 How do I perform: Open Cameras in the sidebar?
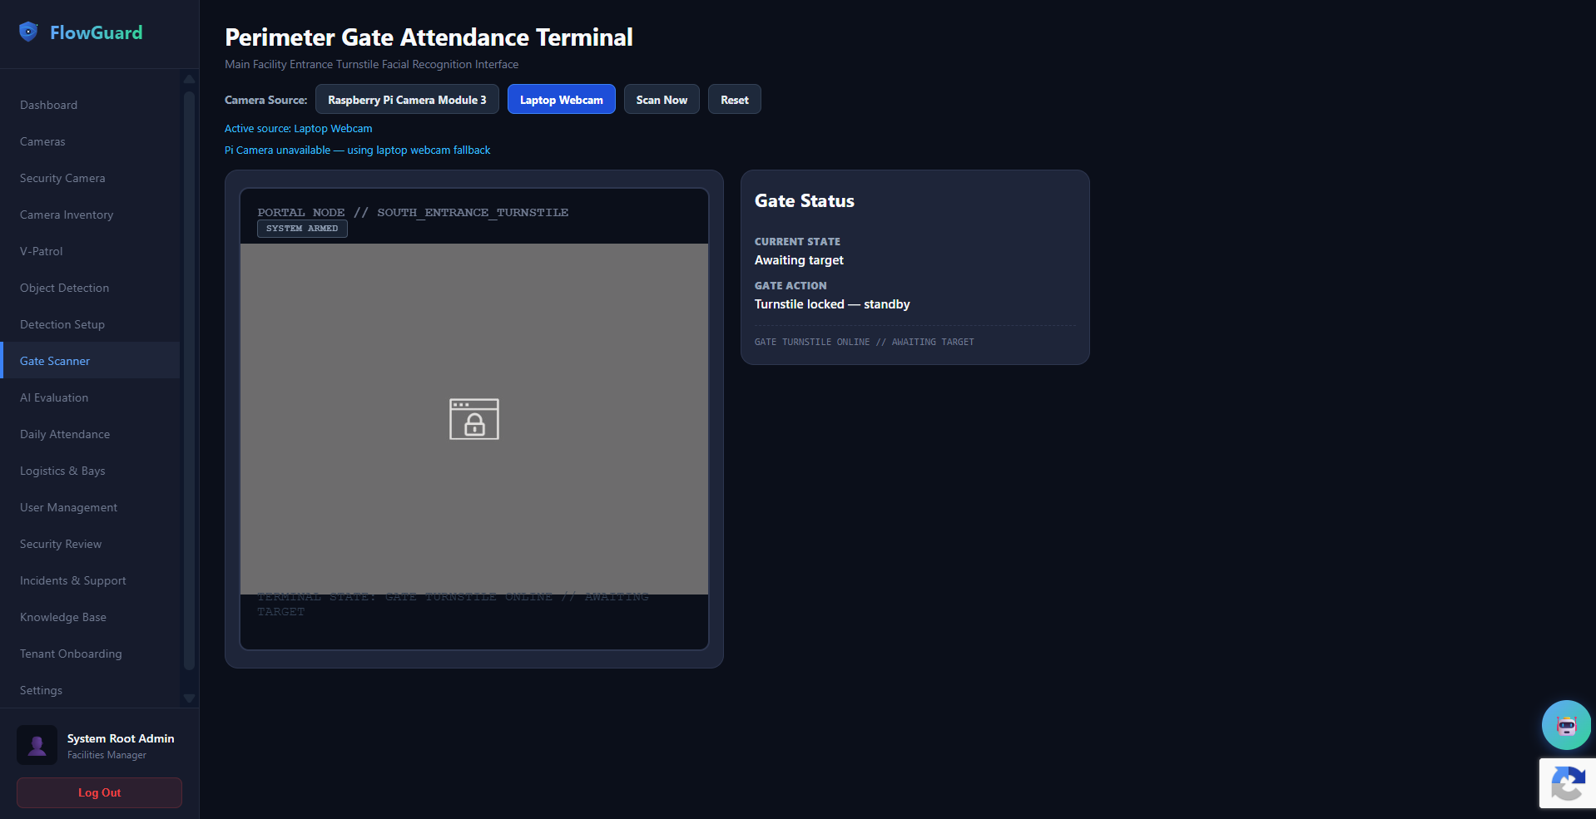click(90, 141)
